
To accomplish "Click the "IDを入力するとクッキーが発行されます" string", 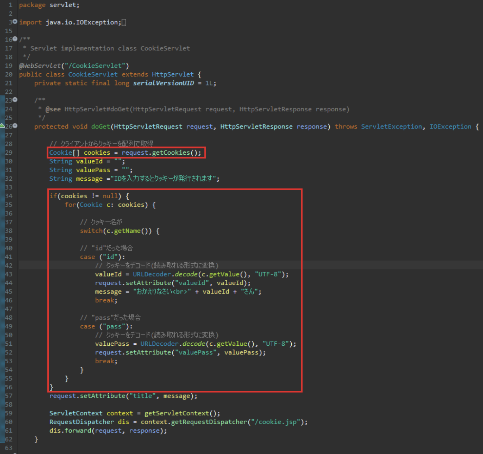I will [163, 179].
